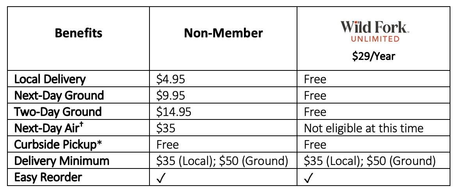Click the $9.95 Next-Day Ground price
459x193 pixels.
[x=171, y=96]
